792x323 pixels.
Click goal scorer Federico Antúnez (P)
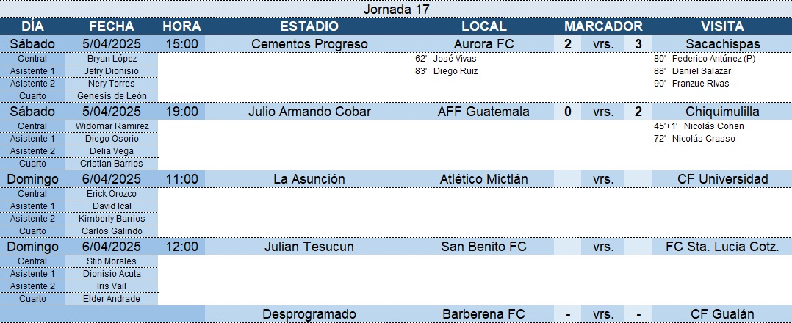(713, 59)
